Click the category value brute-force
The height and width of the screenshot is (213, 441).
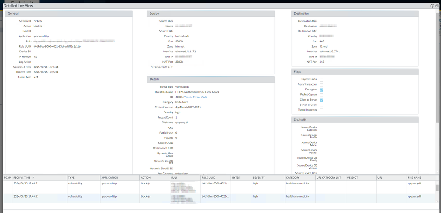click(181, 102)
